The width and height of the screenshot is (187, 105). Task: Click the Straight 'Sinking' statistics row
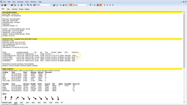pos(38,89)
